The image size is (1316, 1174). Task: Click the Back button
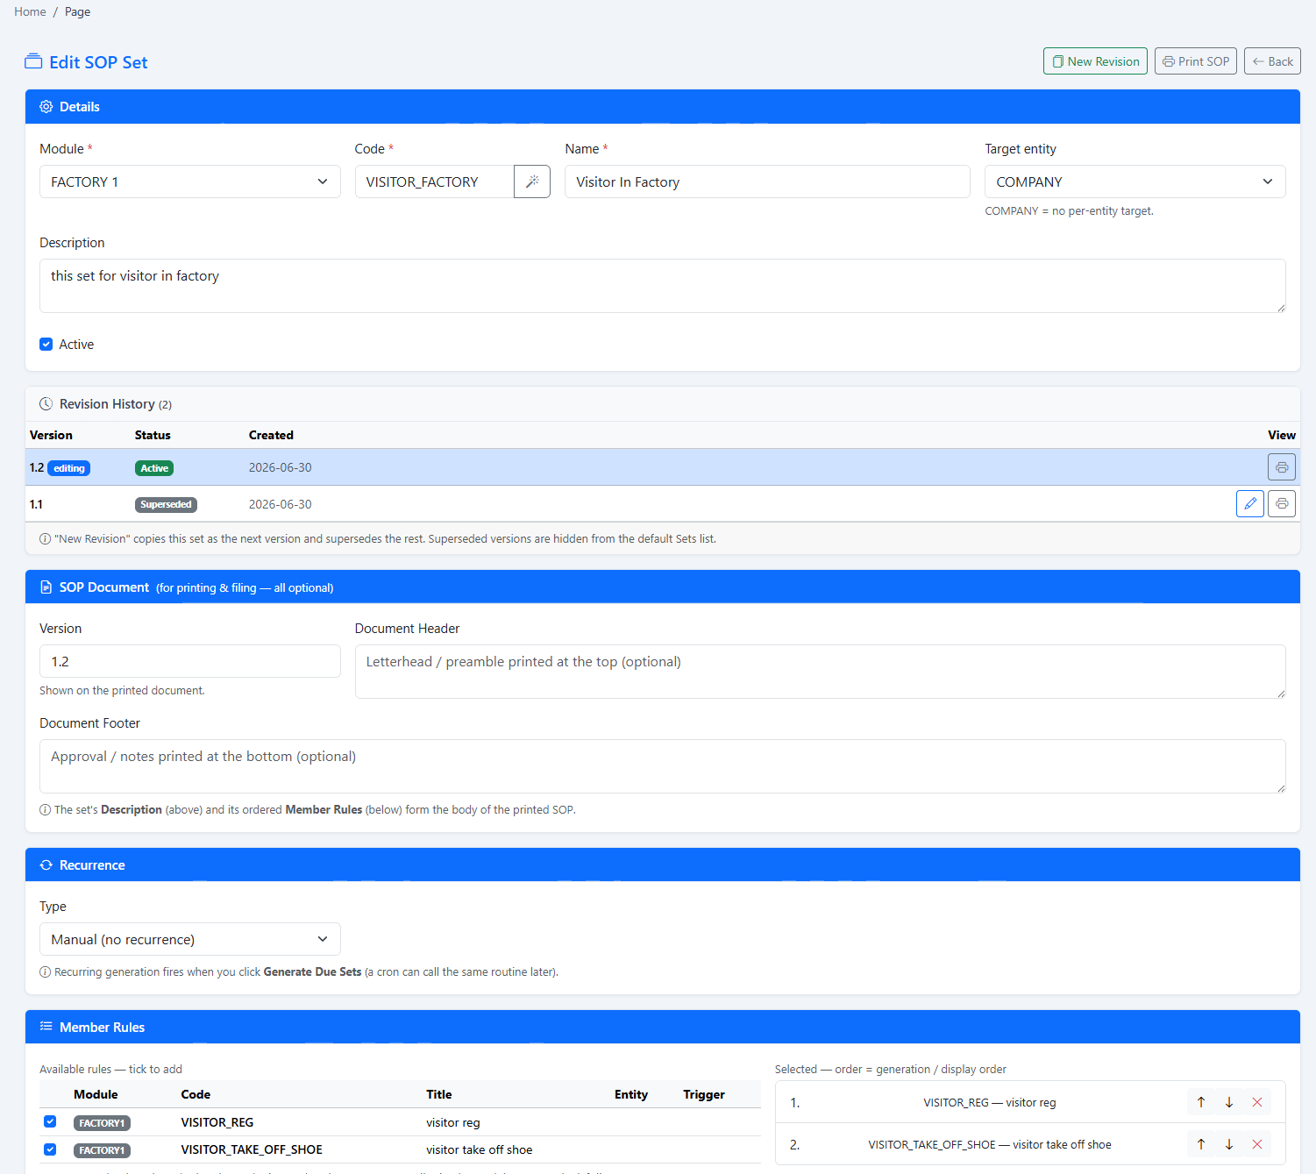pyautogui.click(x=1272, y=61)
